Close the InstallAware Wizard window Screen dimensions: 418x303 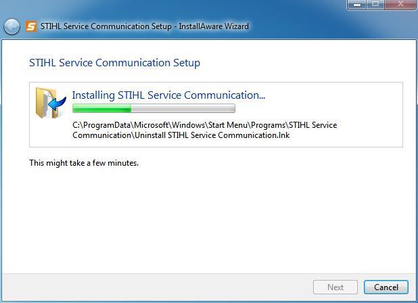pyautogui.click(x=400, y=4)
